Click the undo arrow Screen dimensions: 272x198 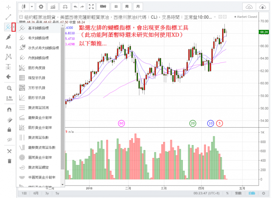click(x=76, y=7)
